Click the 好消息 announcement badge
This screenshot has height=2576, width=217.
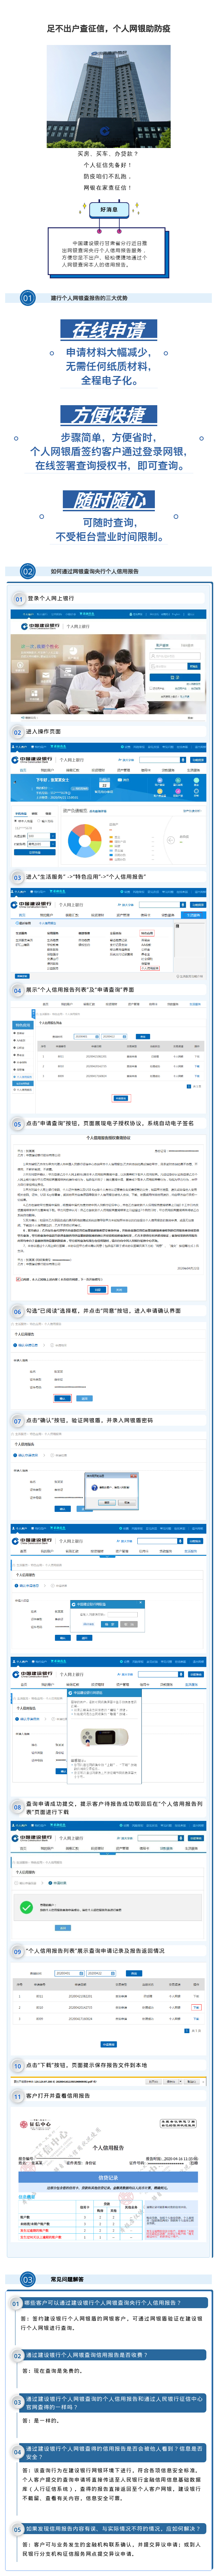tap(108, 210)
